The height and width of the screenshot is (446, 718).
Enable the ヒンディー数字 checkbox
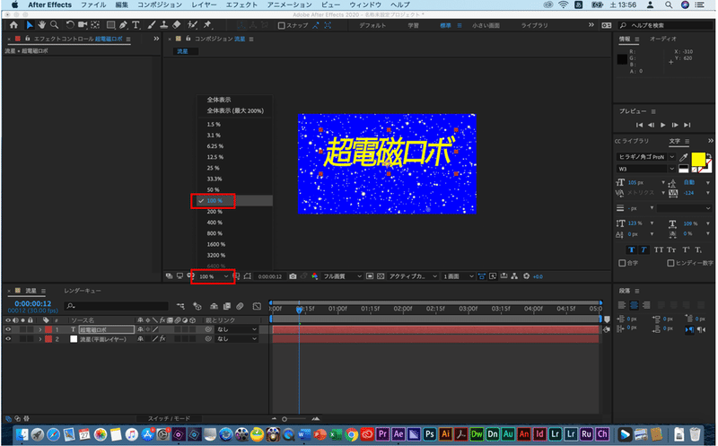[670, 263]
